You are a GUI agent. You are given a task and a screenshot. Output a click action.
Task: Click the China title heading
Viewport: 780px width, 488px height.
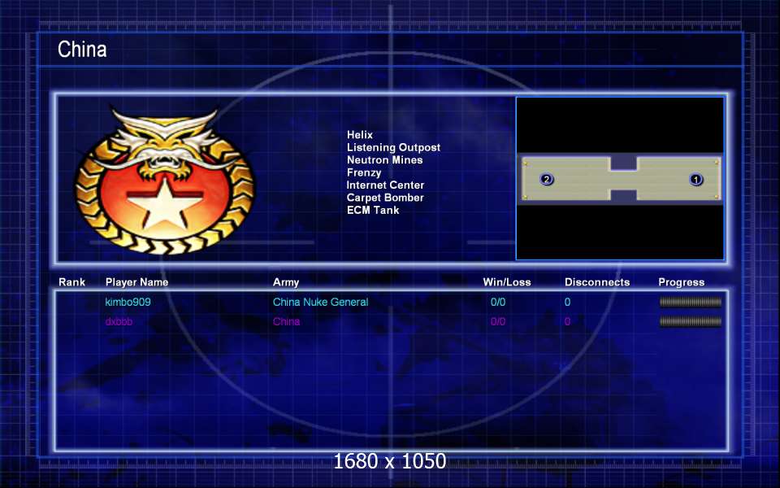click(x=82, y=50)
